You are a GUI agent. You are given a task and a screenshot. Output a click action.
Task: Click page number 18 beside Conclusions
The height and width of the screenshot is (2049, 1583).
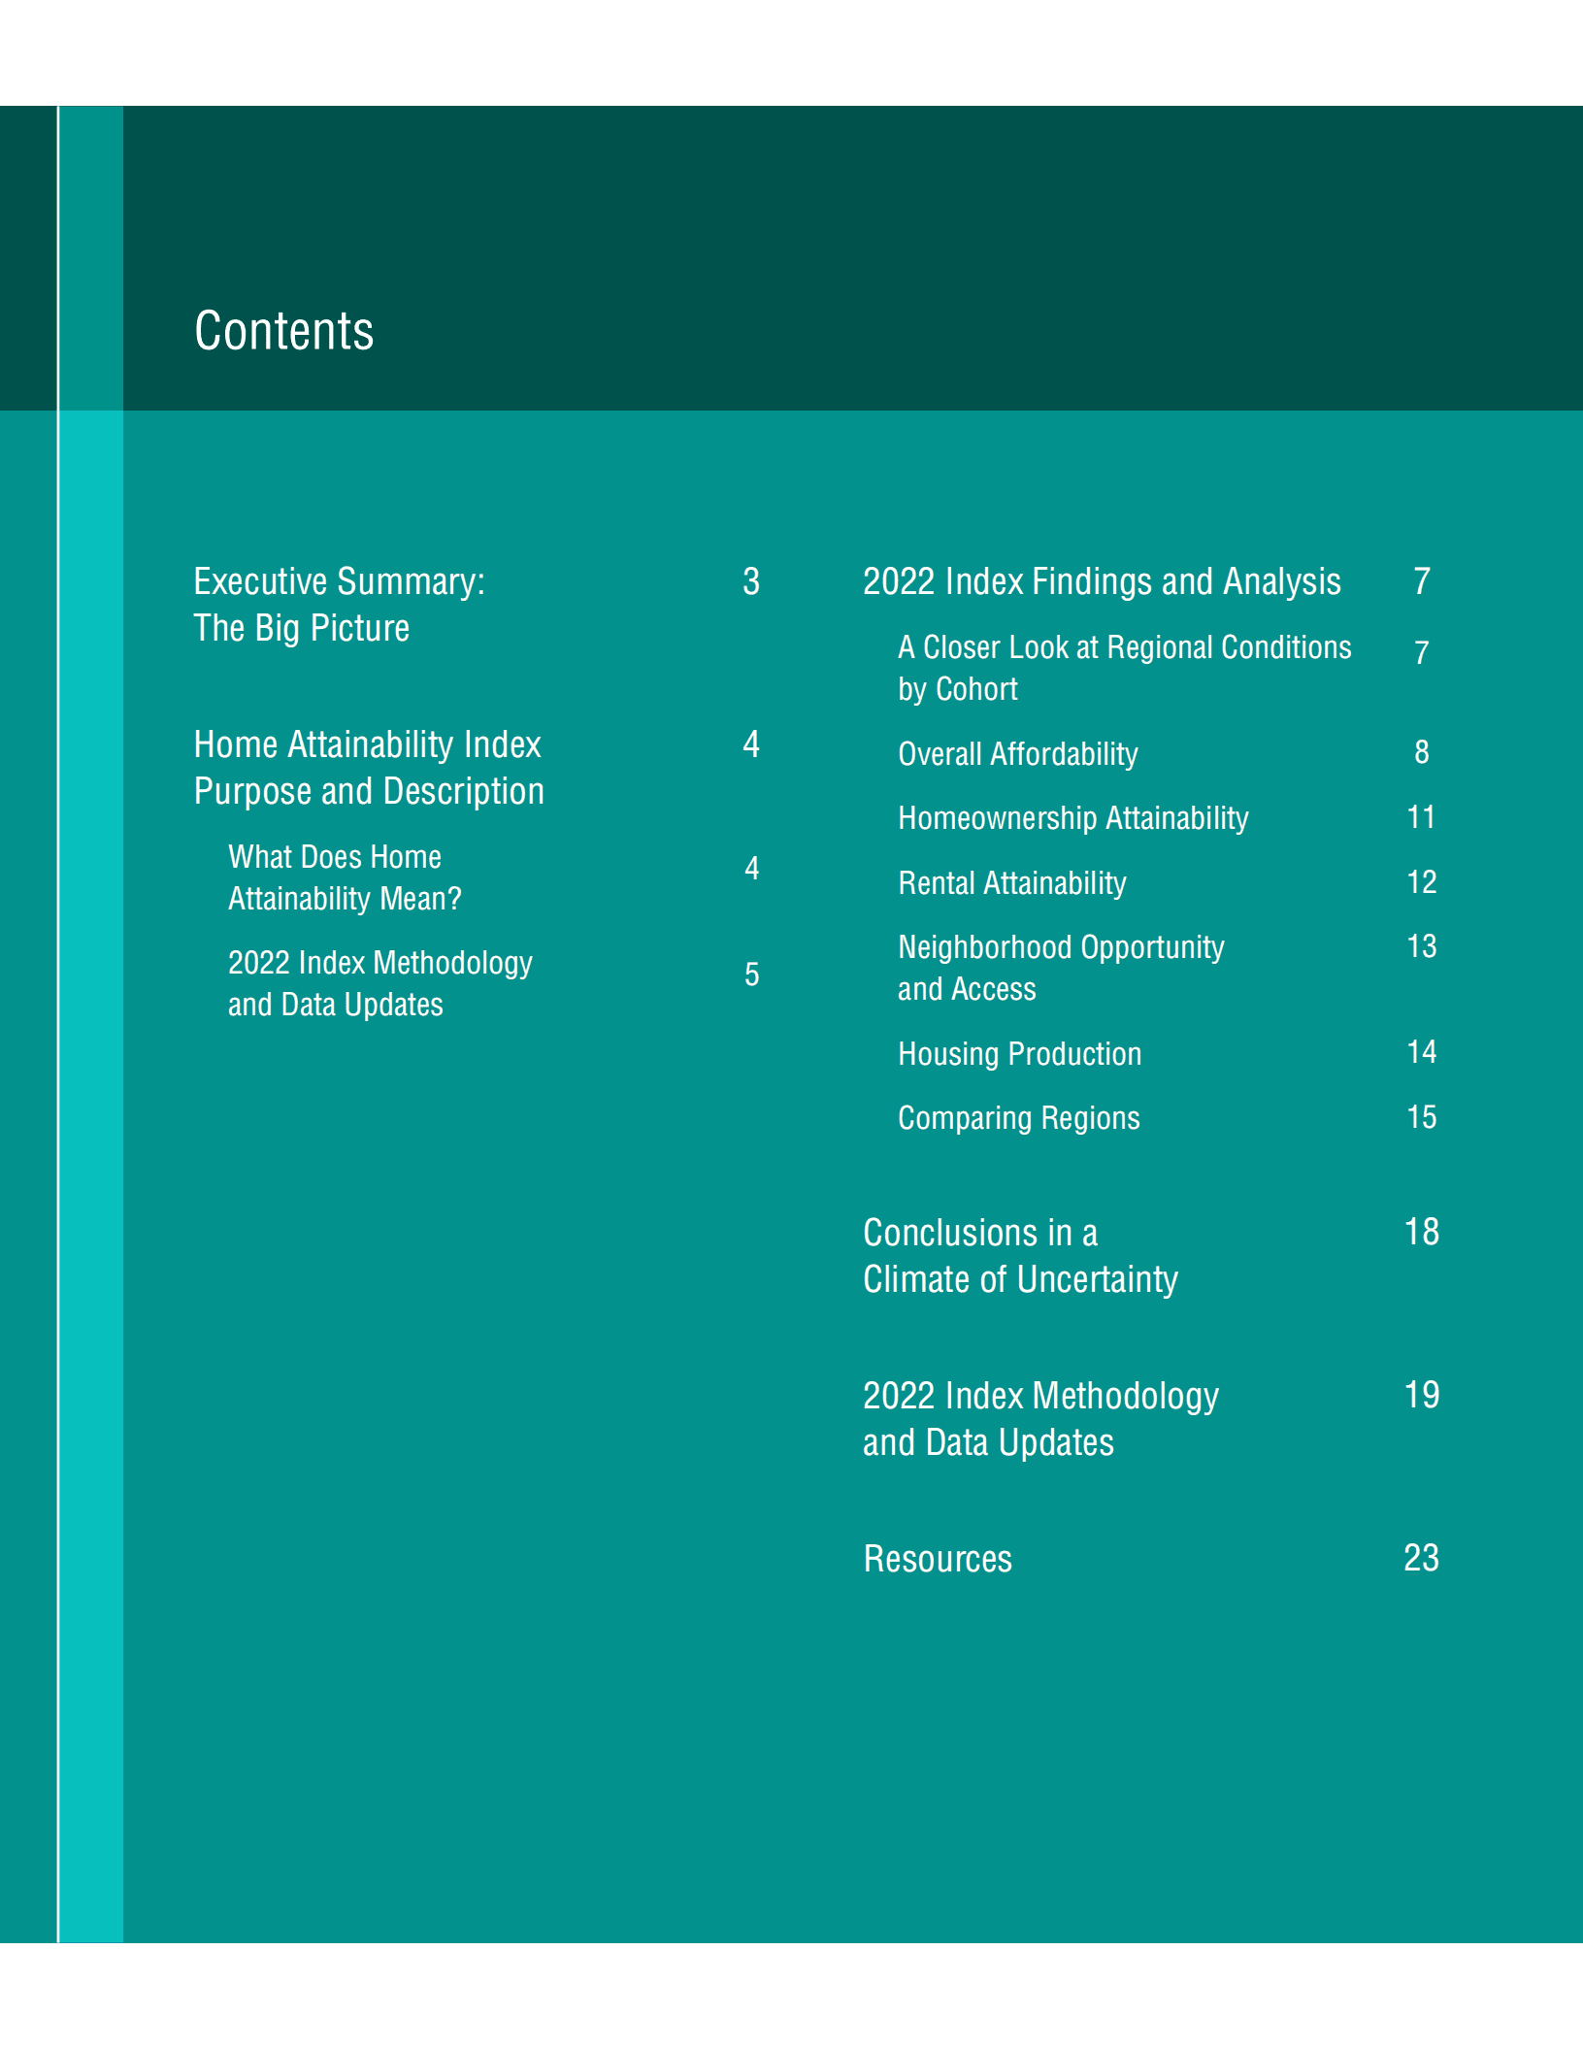coord(1421,1232)
